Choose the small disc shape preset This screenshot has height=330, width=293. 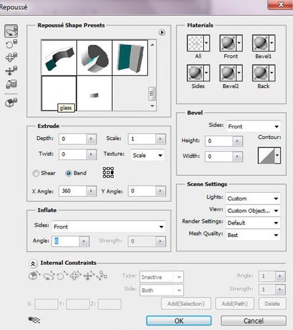point(94,93)
